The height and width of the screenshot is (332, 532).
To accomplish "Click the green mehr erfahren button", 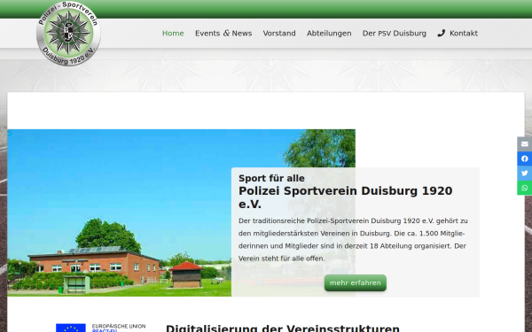I will coord(356,283).
